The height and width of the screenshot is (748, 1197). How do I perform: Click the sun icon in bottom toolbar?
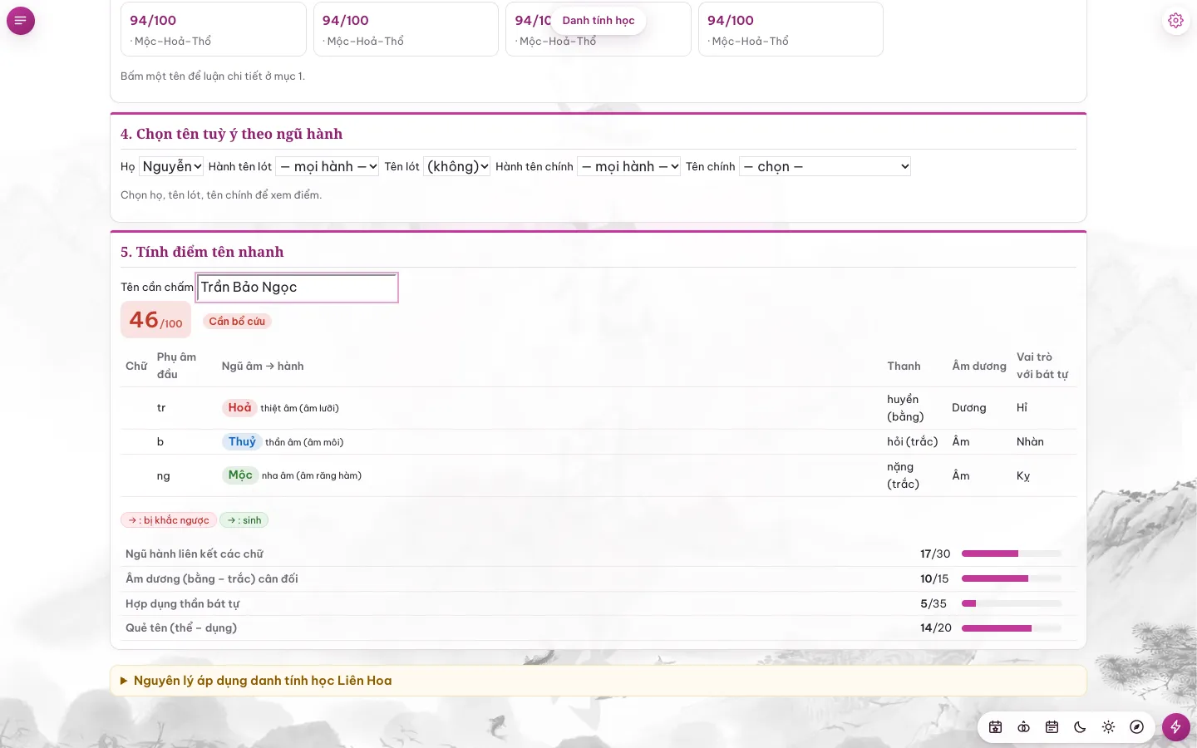click(x=1108, y=727)
